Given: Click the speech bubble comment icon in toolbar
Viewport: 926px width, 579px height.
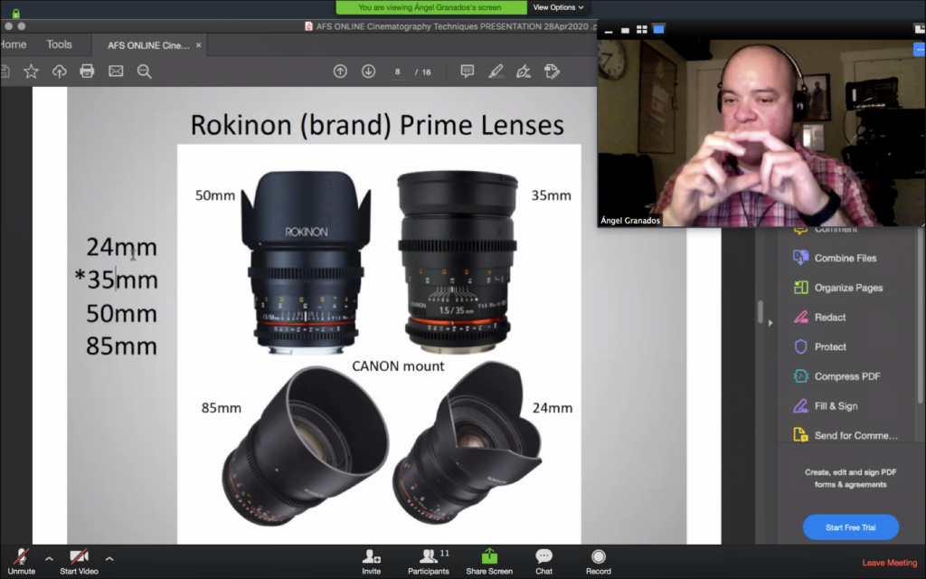Looking at the screenshot, I should pyautogui.click(x=468, y=71).
